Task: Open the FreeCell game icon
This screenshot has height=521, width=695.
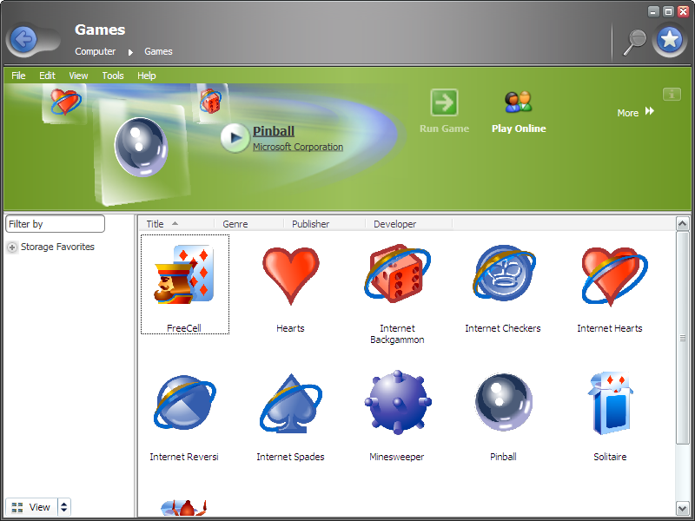Action: 184,274
